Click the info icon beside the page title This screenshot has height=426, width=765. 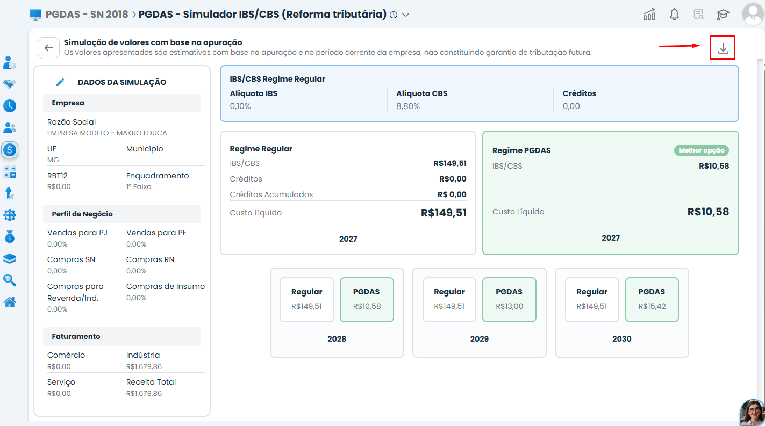(x=394, y=15)
